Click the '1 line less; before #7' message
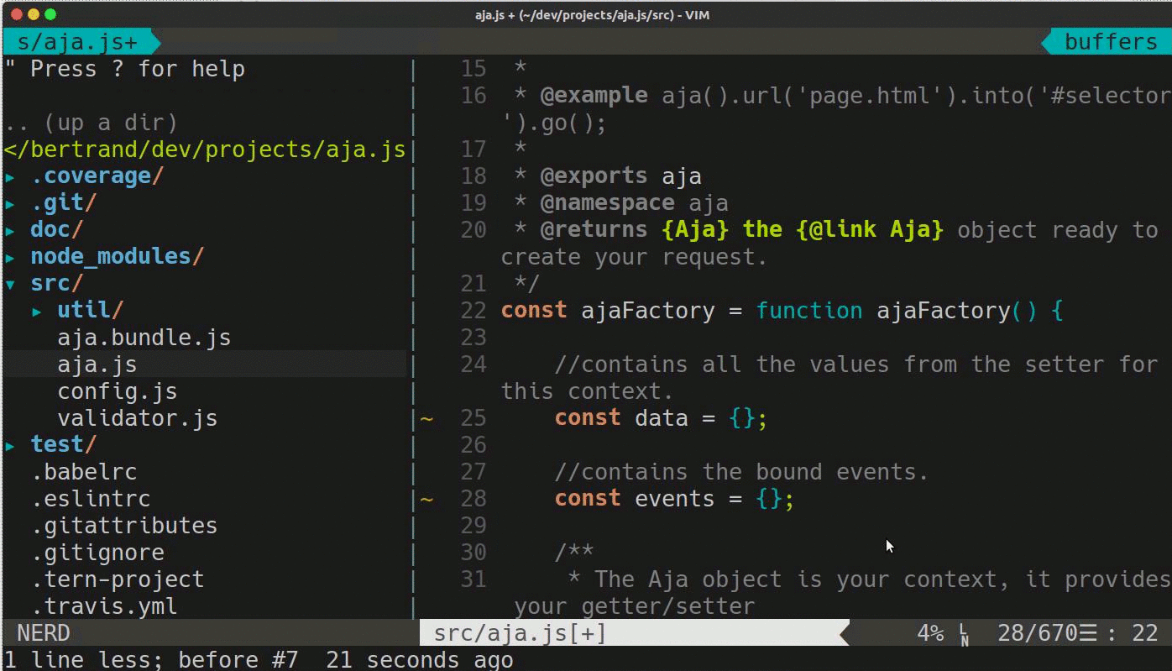1172x671 pixels. [x=151, y=659]
